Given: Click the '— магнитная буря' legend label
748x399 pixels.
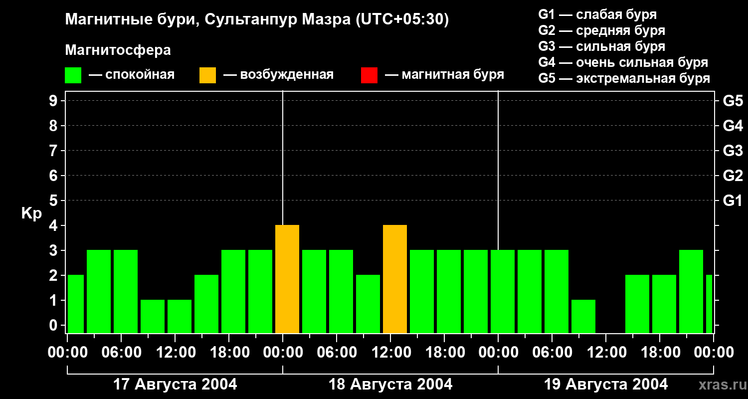Looking at the screenshot, I should (444, 75).
